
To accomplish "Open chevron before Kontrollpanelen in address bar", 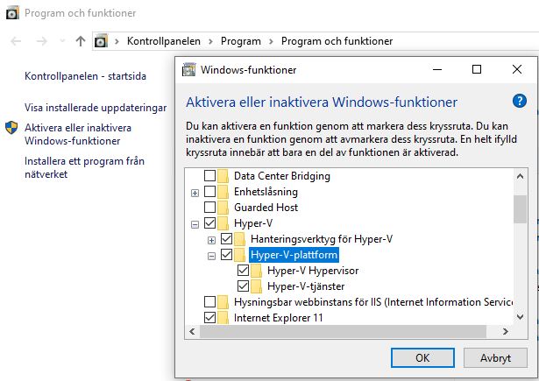I will [117, 41].
